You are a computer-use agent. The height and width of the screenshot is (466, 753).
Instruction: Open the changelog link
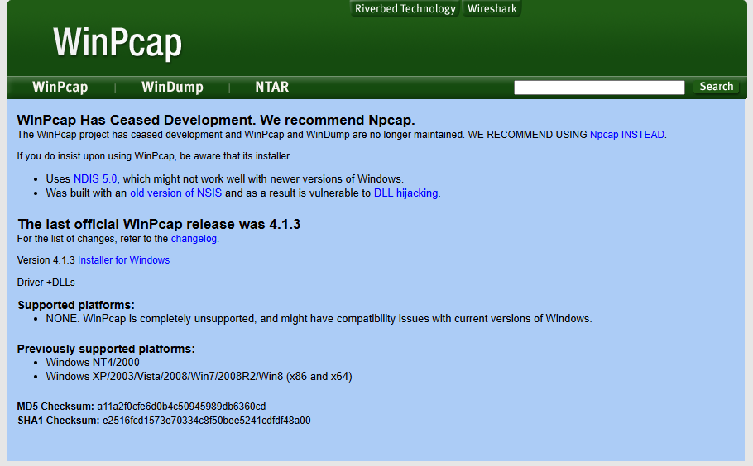point(194,238)
